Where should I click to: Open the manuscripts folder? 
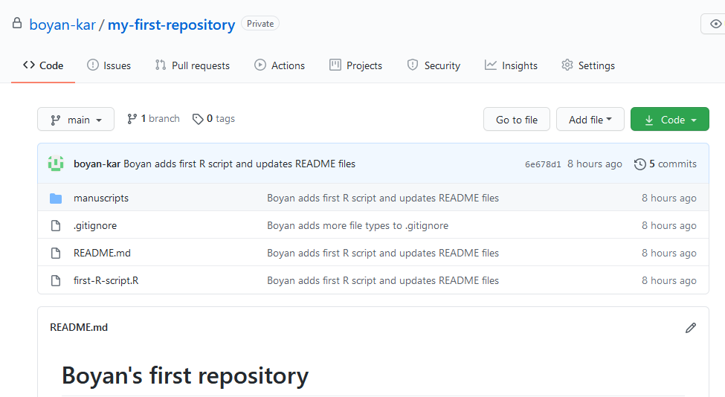point(101,198)
